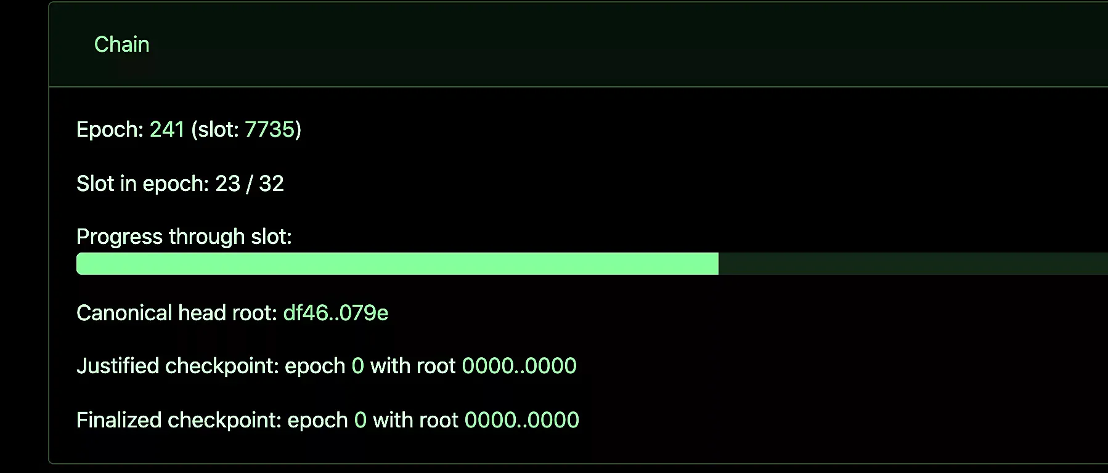Click the filled green portion of progress bar
The width and height of the screenshot is (1108, 473).
click(397, 264)
